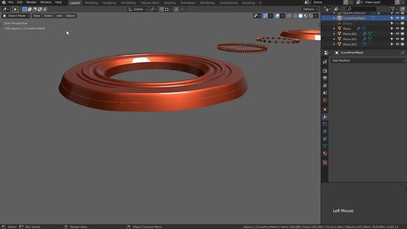Image resolution: width=407 pixels, height=229 pixels.
Task: Open the Material properties tab
Action: [x=325, y=153]
